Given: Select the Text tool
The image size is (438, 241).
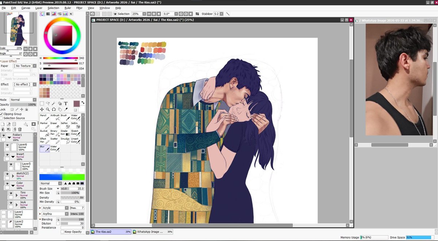Looking at the screenshot, I should tap(66, 103).
